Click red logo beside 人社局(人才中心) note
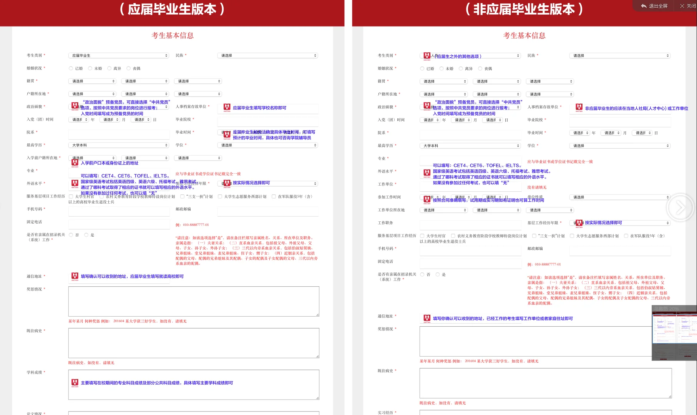The height and width of the screenshot is (415, 697). [x=579, y=108]
